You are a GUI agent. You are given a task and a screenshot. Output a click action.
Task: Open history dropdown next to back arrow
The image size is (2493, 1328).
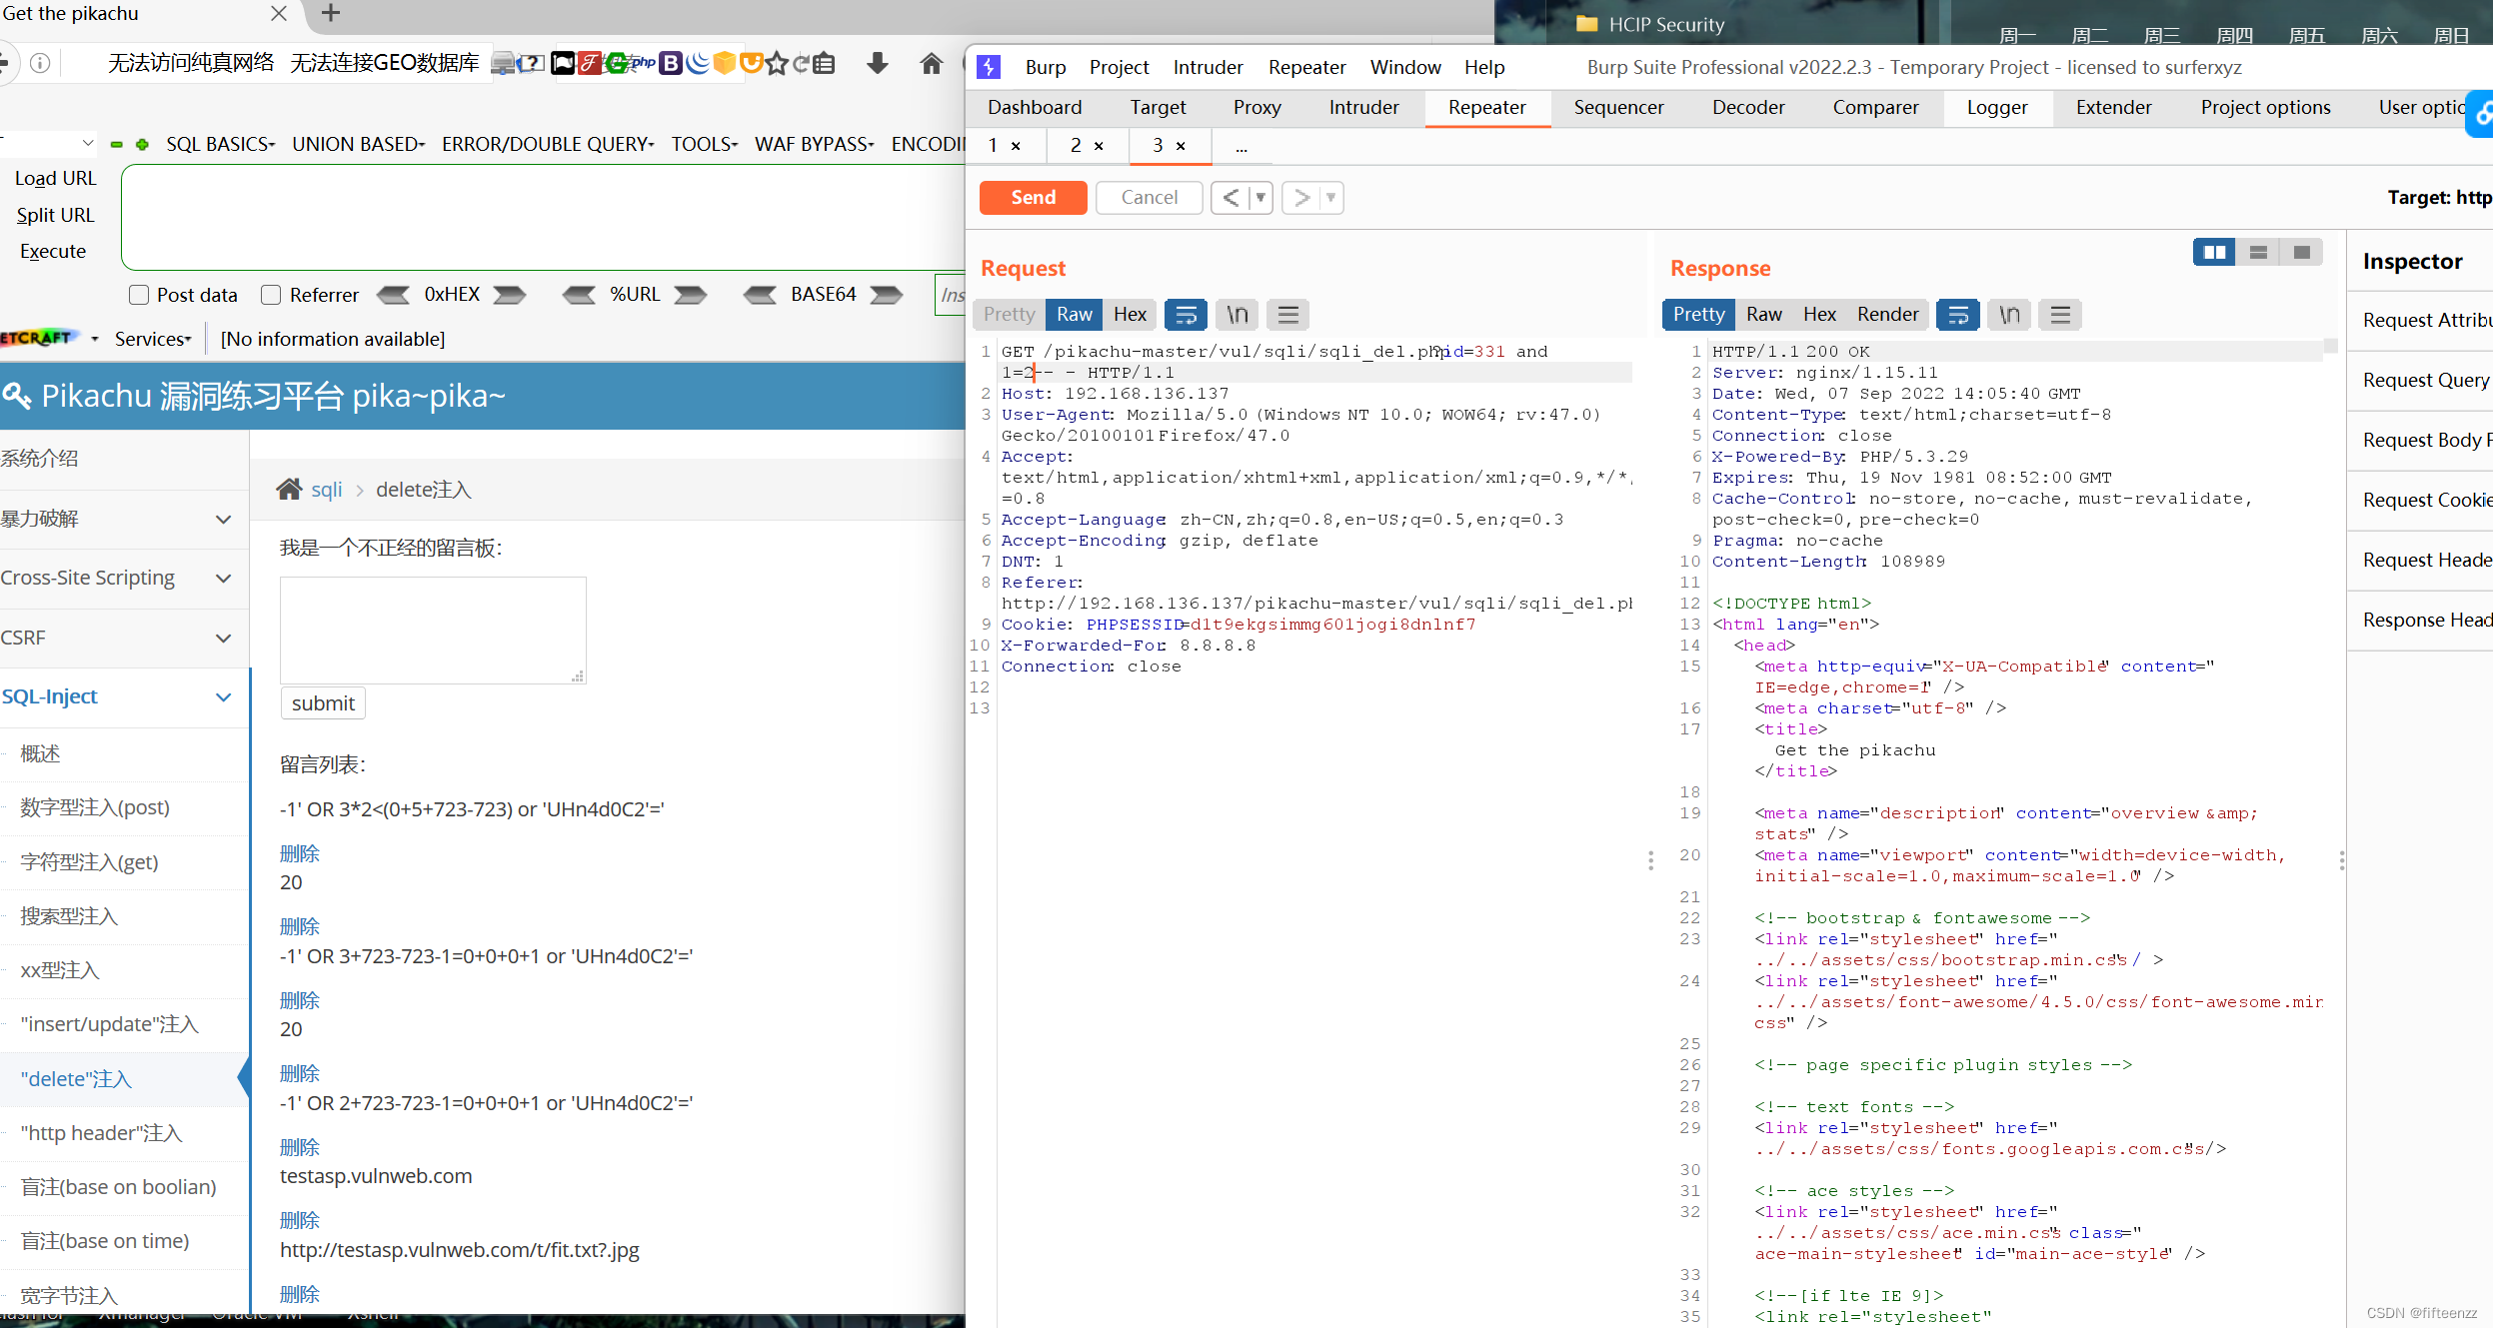(x=1261, y=198)
